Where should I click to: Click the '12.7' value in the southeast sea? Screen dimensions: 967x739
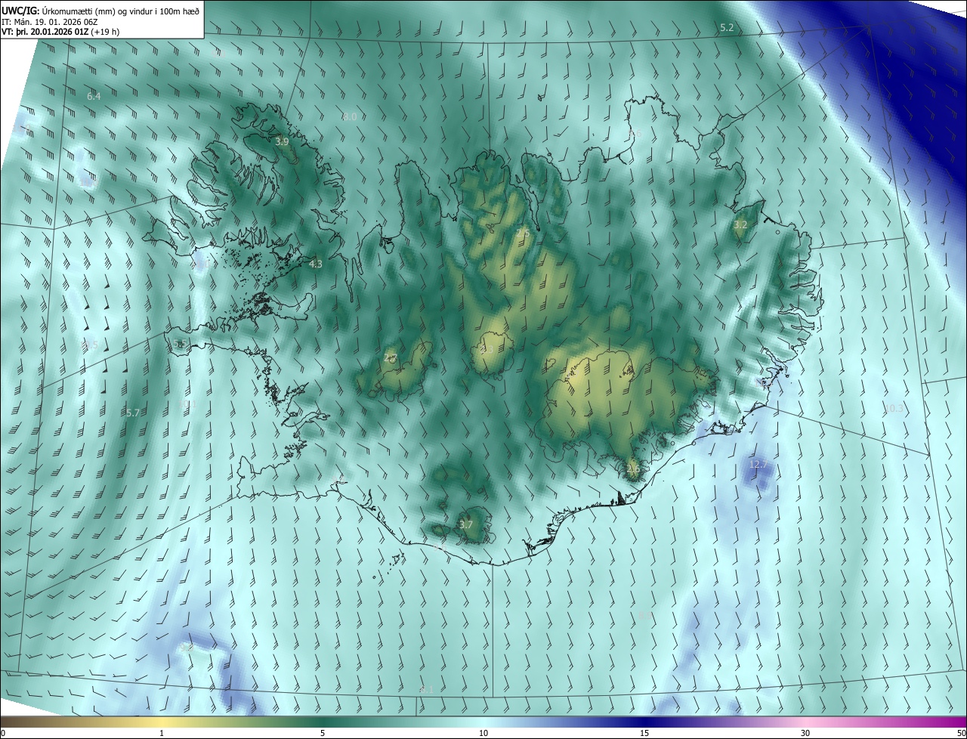(758, 463)
